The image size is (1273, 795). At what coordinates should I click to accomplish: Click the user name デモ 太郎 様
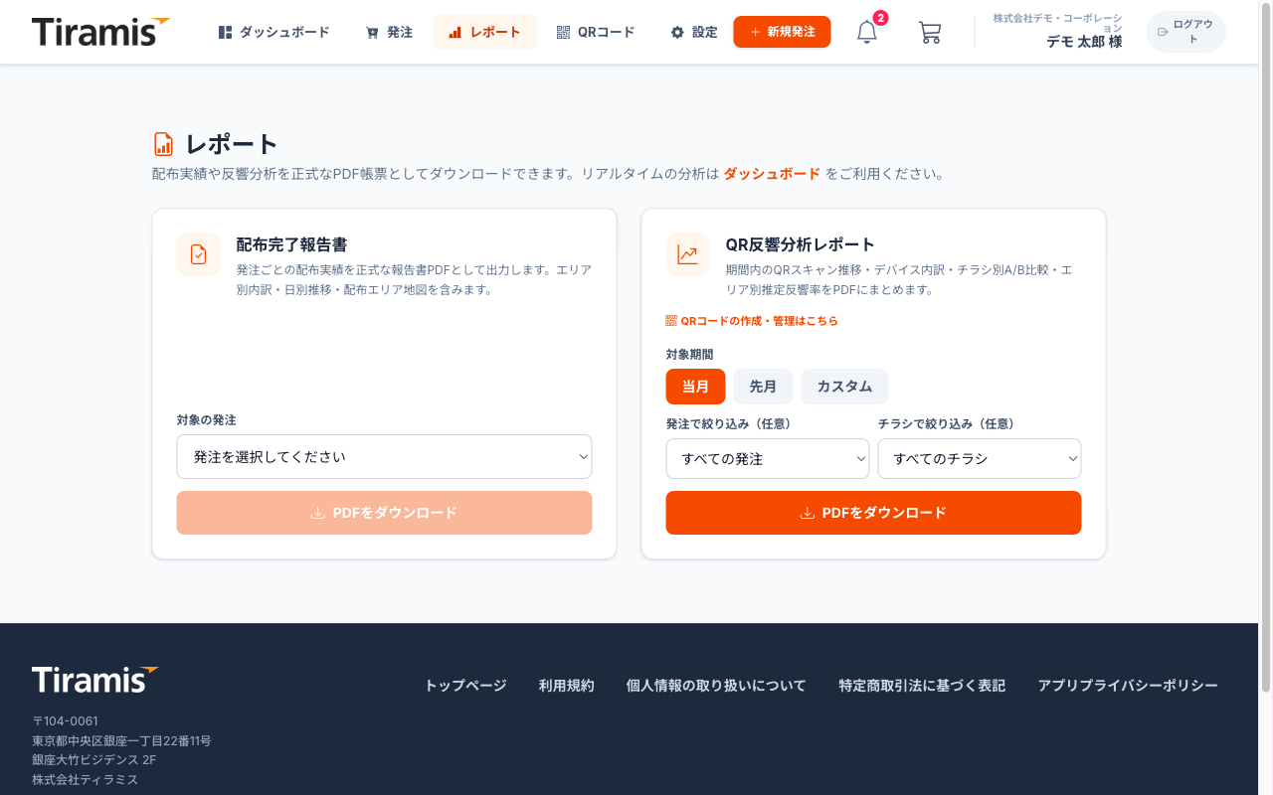1084,42
